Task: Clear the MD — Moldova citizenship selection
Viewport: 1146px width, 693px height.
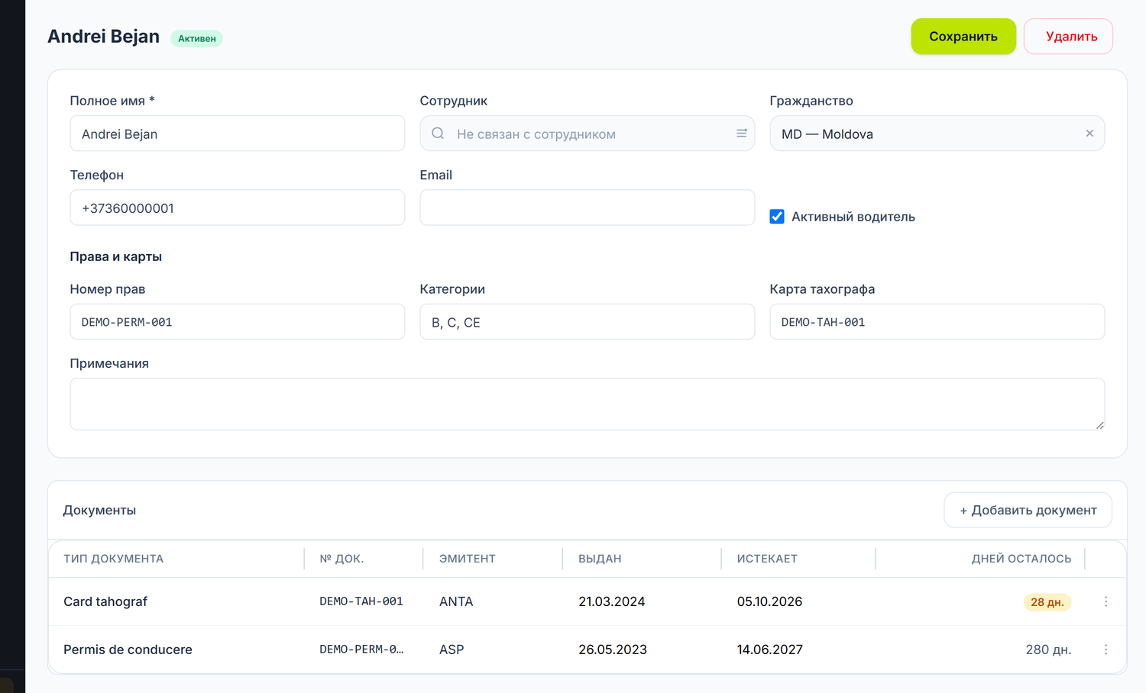Action: [1089, 134]
